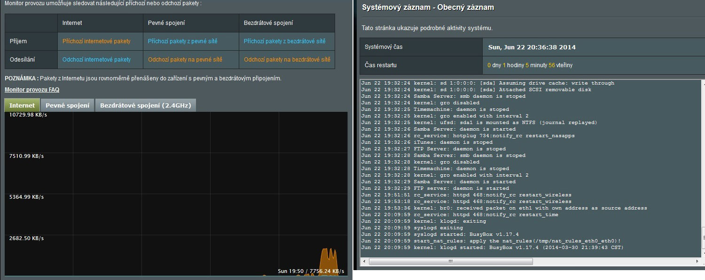This screenshot has width=705, height=280.
Task: Click the horizontal scrollbar thumb in log
Action: [x=450, y=261]
